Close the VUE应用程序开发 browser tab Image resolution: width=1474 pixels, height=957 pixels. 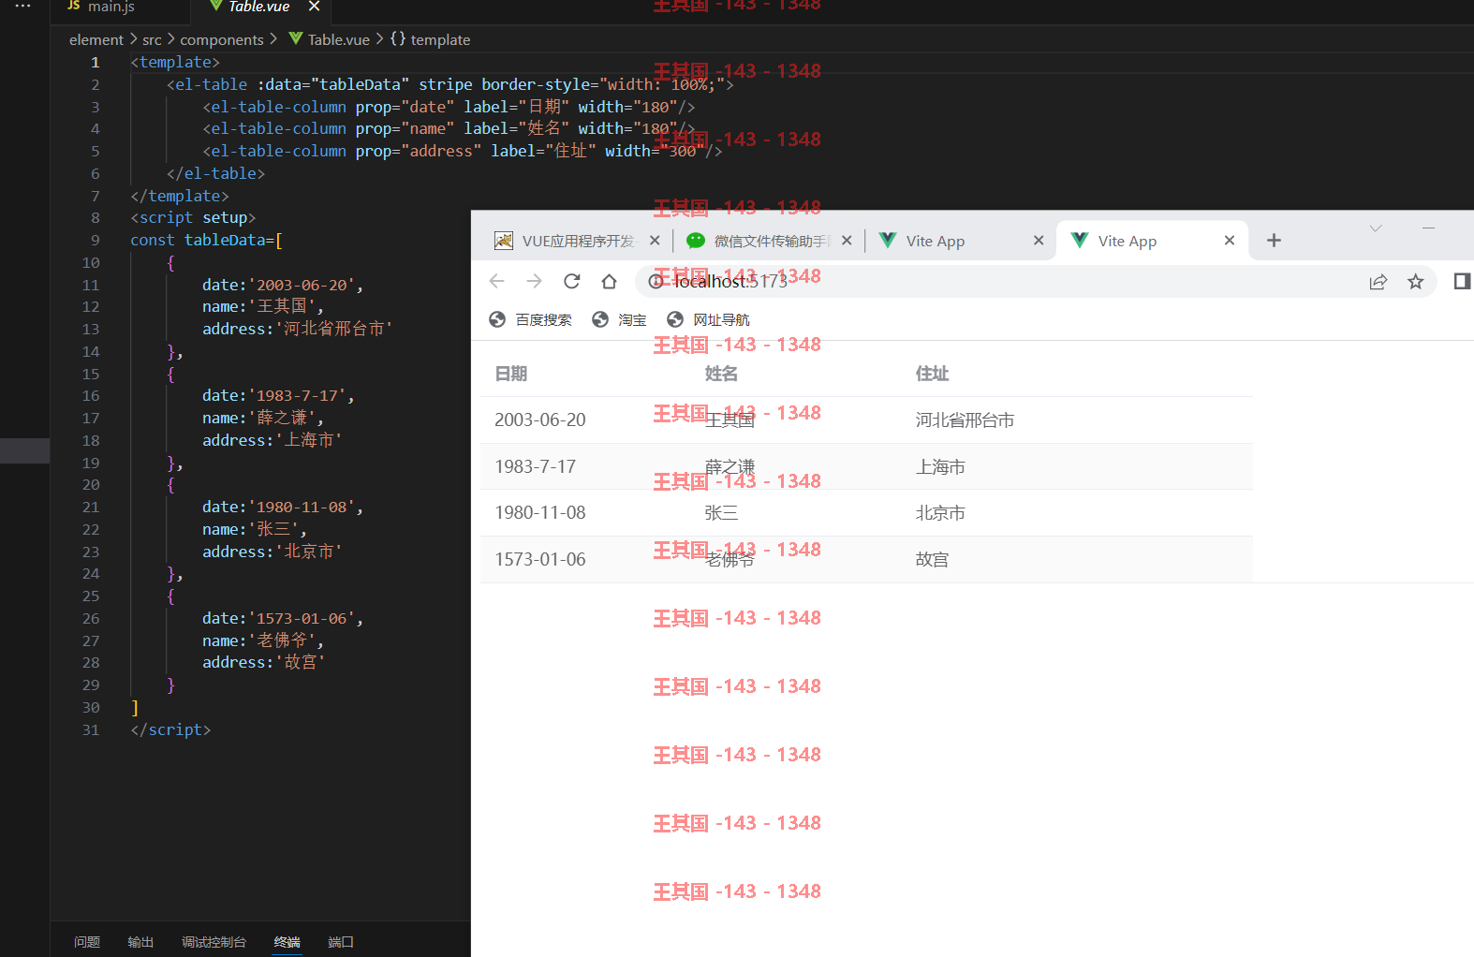655,241
